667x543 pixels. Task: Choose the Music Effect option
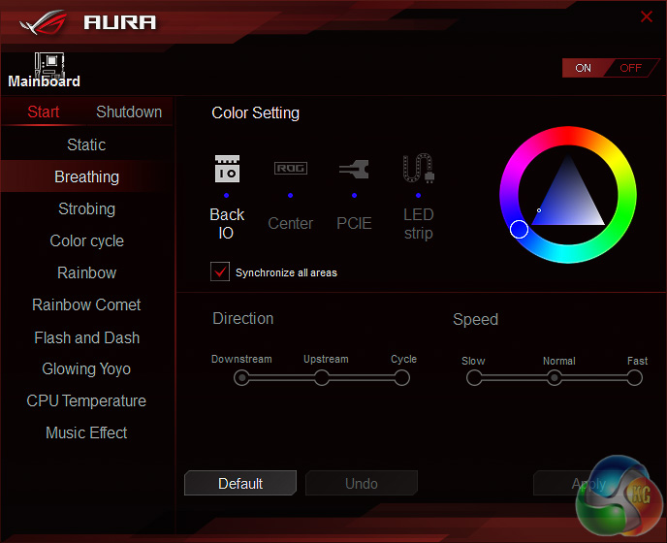(x=87, y=432)
